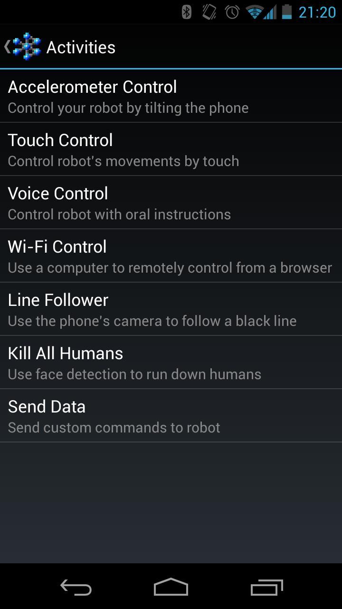Screen dimensions: 342x609
Task: Open Touch Control activity
Action: (171, 149)
